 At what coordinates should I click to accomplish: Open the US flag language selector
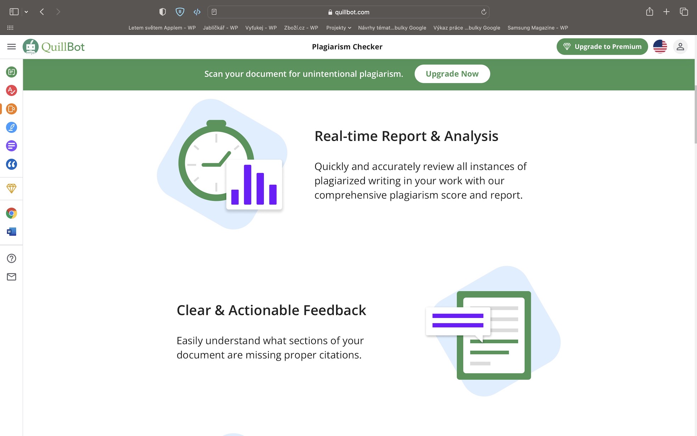tap(660, 46)
